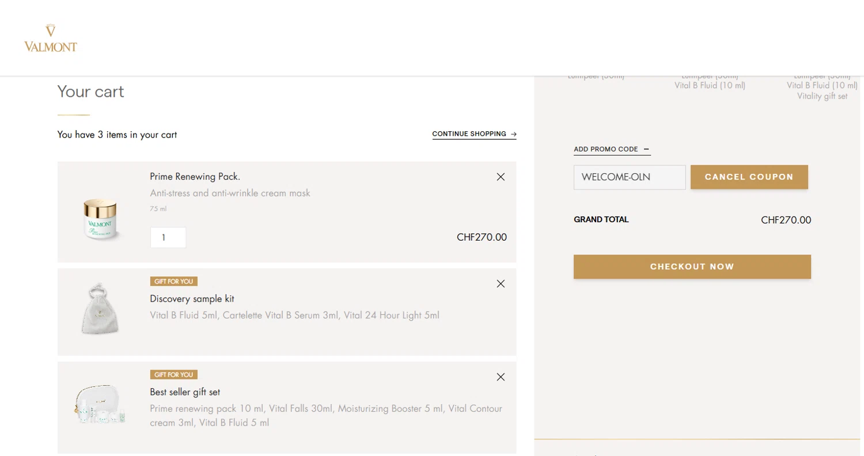The image size is (864, 456).
Task: Remove Prime Renewing Pack from cart
Action: (x=501, y=177)
